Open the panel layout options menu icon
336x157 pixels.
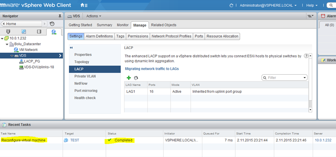coord(311,16)
